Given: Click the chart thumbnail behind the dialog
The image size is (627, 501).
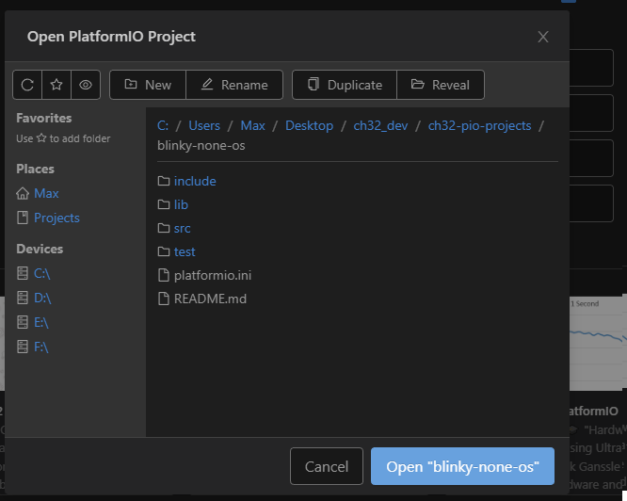Looking at the screenshot, I should 598,344.
